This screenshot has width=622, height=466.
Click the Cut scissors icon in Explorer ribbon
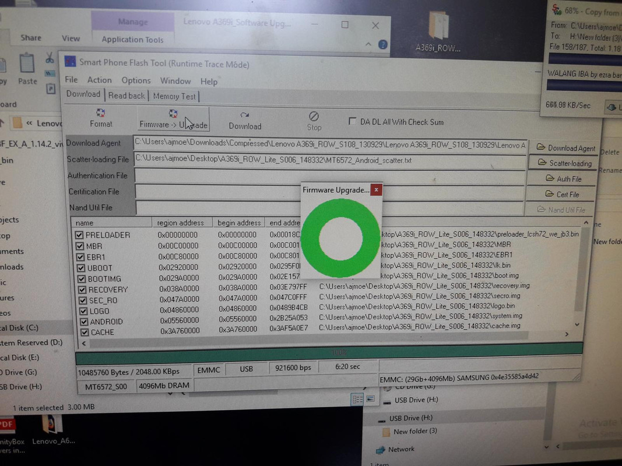[x=50, y=58]
